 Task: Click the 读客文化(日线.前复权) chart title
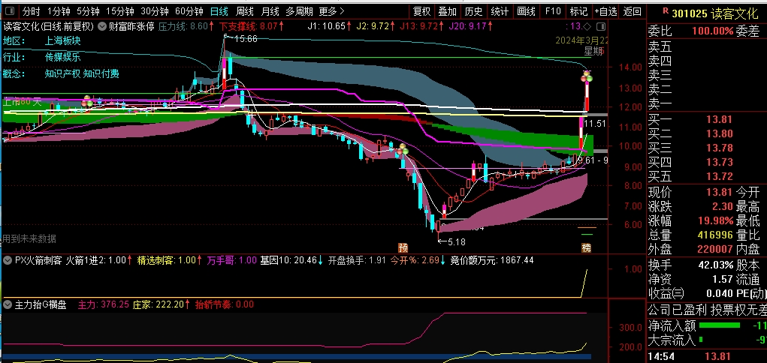pyautogui.click(x=48, y=26)
